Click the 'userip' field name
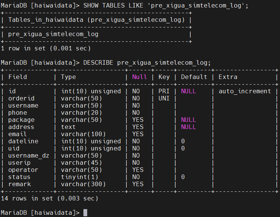This screenshot has height=217, width=280. (x=20, y=162)
